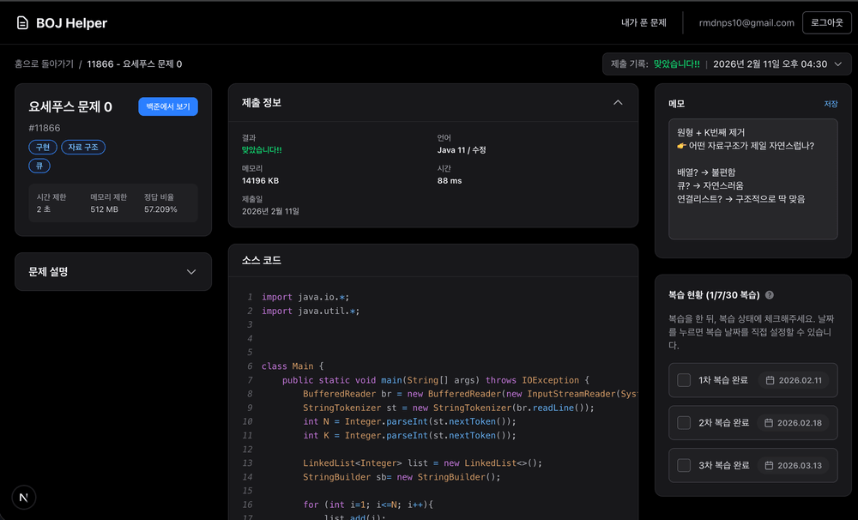Check the 3차 복습 완료 checkbox
This screenshot has width=858, height=520.
pyautogui.click(x=684, y=465)
